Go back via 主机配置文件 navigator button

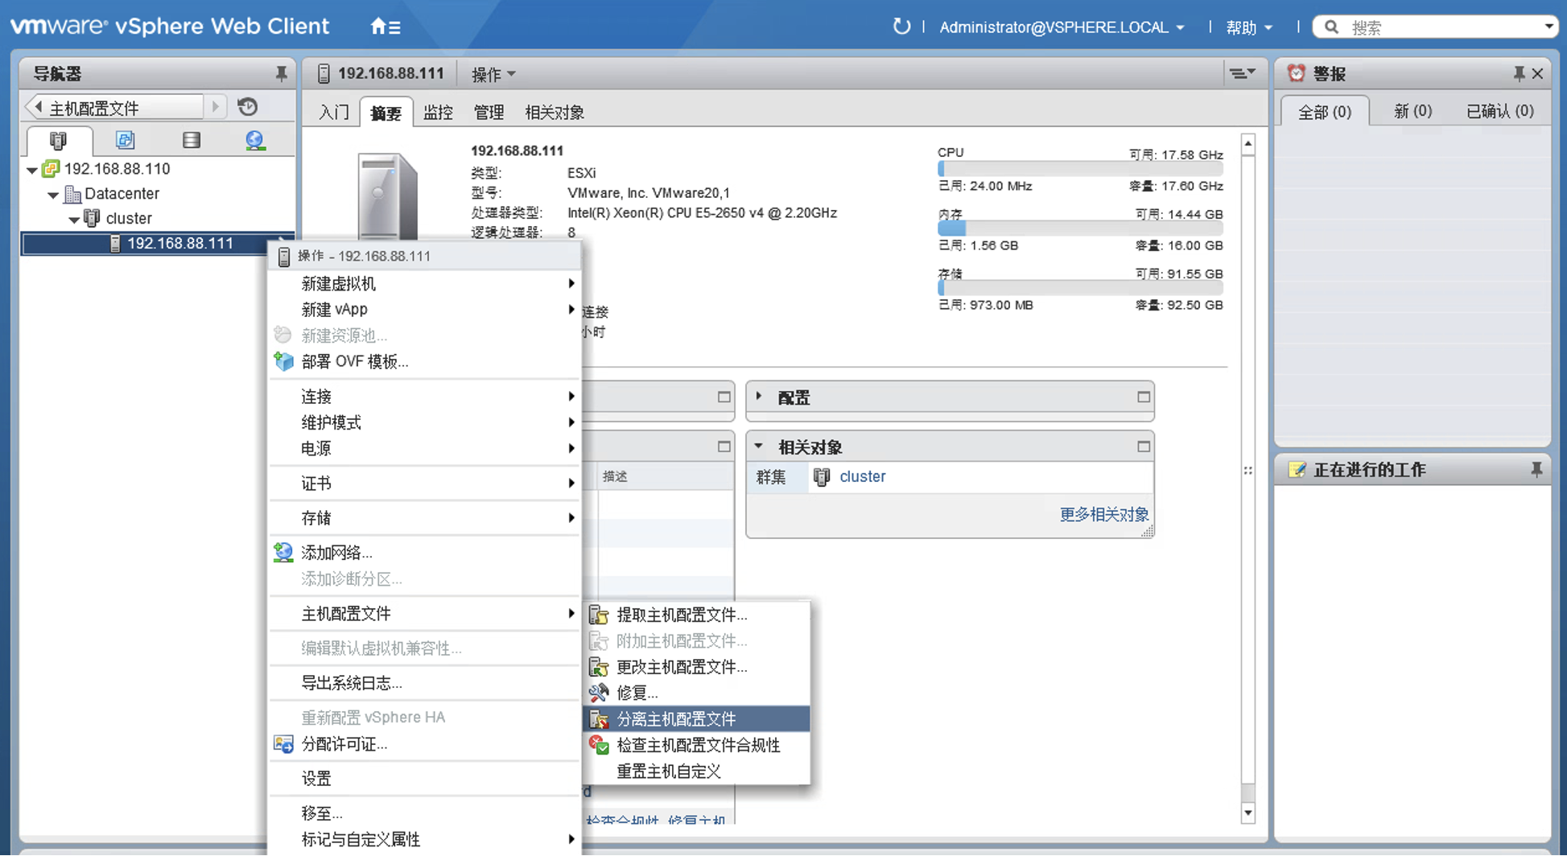click(115, 107)
